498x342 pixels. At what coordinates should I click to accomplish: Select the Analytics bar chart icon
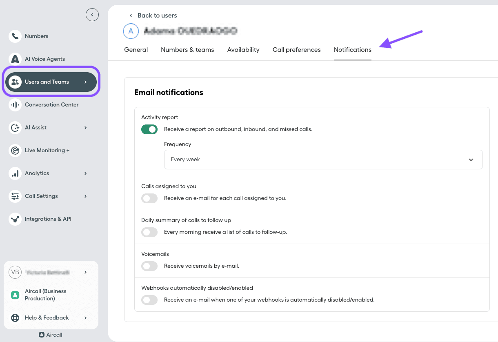tap(15, 173)
